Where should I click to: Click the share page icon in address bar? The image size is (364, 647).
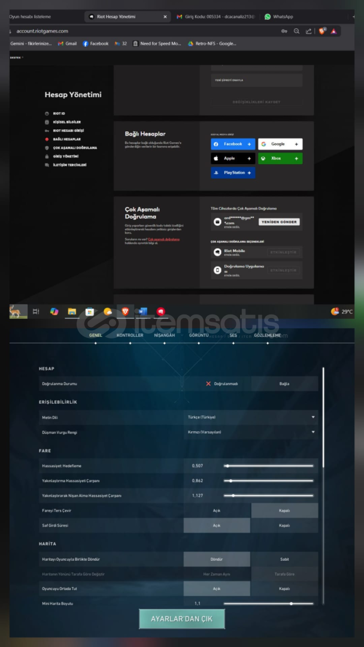coord(308,31)
